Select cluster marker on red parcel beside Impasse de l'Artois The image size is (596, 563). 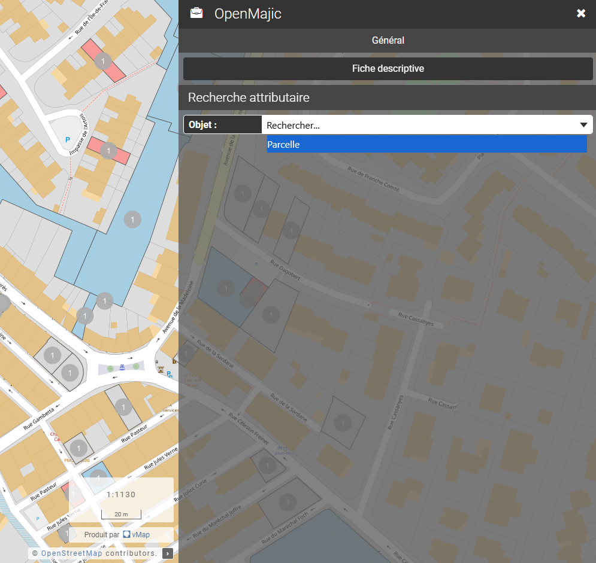coord(108,151)
